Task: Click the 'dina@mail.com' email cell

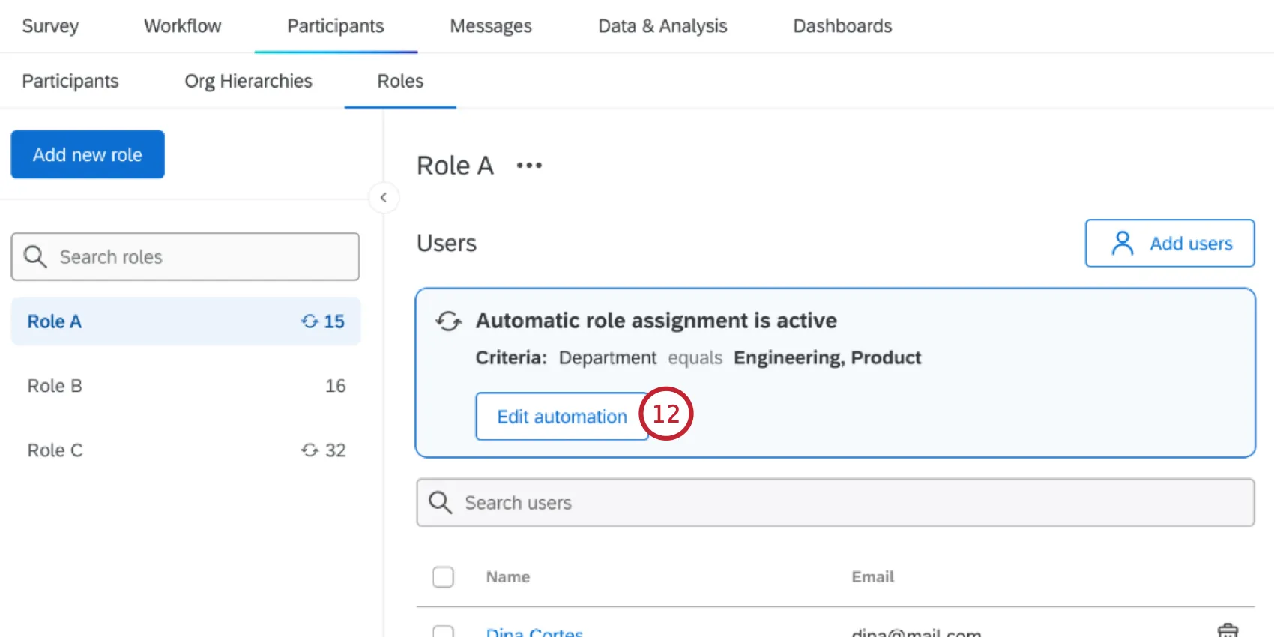Action: tap(917, 632)
